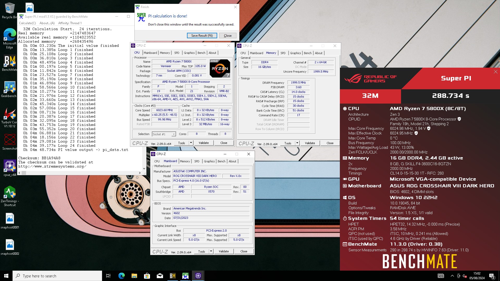
Task: Open the Recycle Bin desktop icon
Action: coord(10,10)
